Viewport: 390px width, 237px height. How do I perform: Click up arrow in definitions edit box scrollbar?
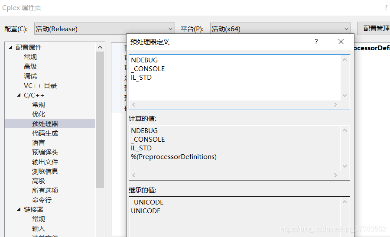click(x=345, y=60)
